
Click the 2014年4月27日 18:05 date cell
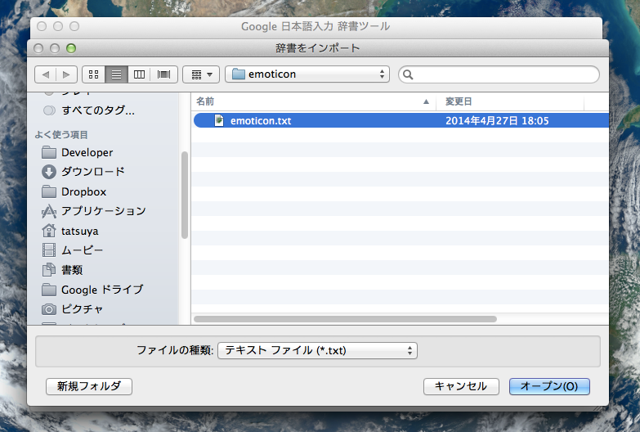[497, 120]
